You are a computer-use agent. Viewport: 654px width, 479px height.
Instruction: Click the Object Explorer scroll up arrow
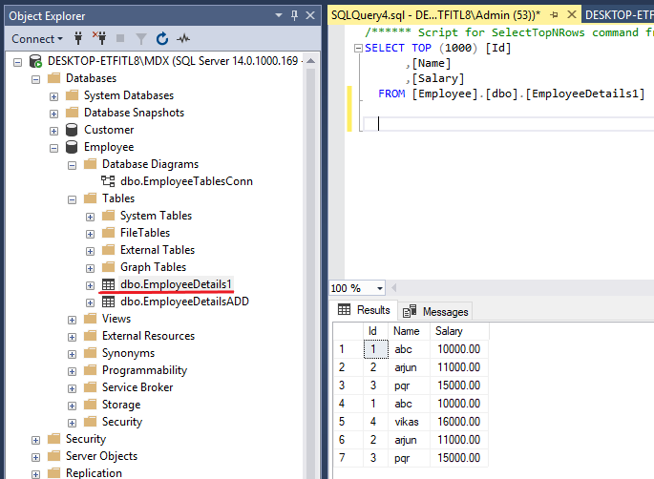(310, 61)
